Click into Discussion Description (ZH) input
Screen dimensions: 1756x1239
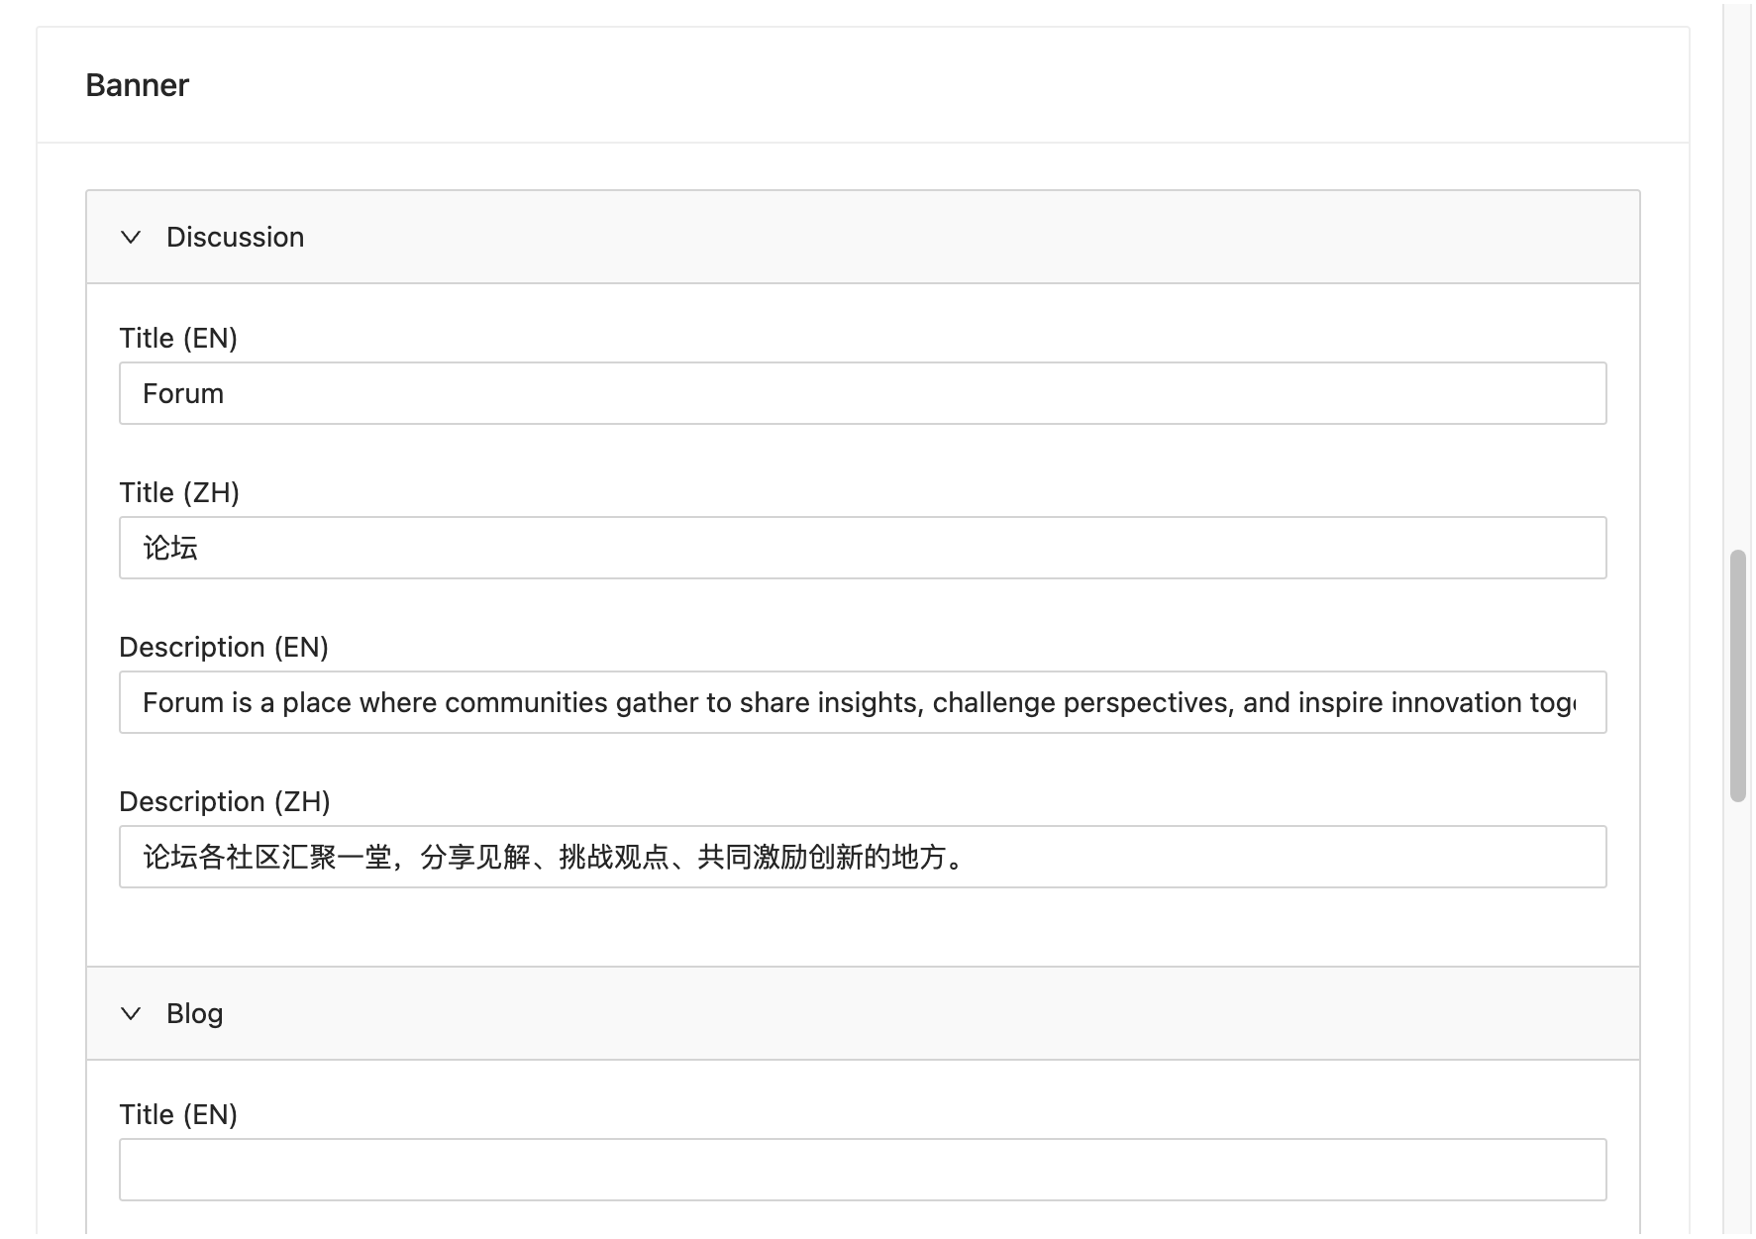pos(862,857)
